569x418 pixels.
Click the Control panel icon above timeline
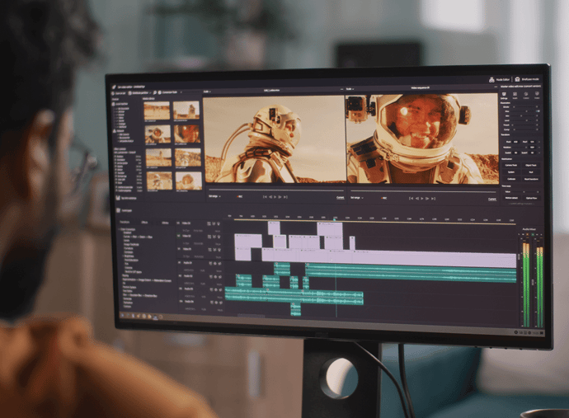(x=118, y=210)
